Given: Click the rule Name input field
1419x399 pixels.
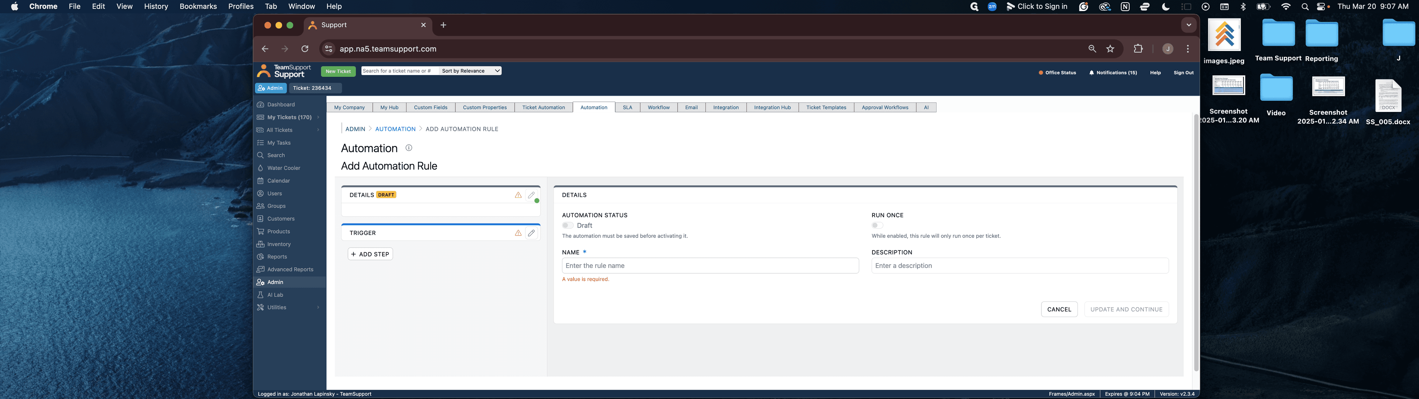Looking at the screenshot, I should click(x=710, y=266).
